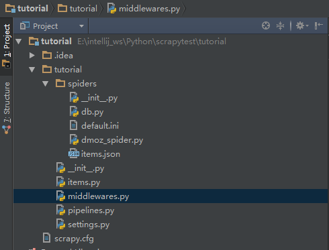
Task: Click the Project view icon in header
Action: pos(25,26)
